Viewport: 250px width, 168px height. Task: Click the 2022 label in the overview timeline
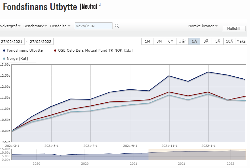click(230, 163)
